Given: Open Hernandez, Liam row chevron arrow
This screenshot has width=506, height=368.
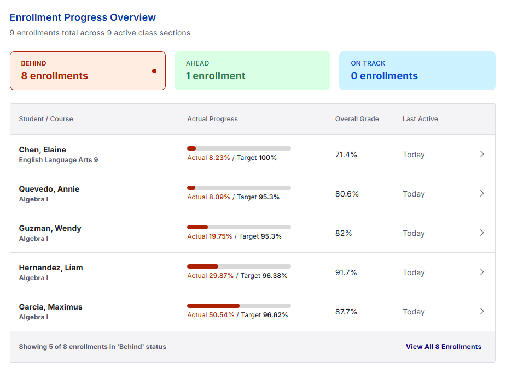Looking at the screenshot, I should click(x=482, y=272).
